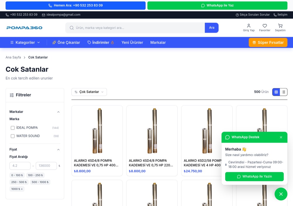Screen dimensions: 293x206
Task: Click the WhatsApp Destek header icon
Action: pos(227,137)
